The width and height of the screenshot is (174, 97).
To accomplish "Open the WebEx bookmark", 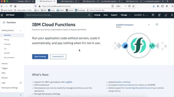I will (x=60, y=10).
